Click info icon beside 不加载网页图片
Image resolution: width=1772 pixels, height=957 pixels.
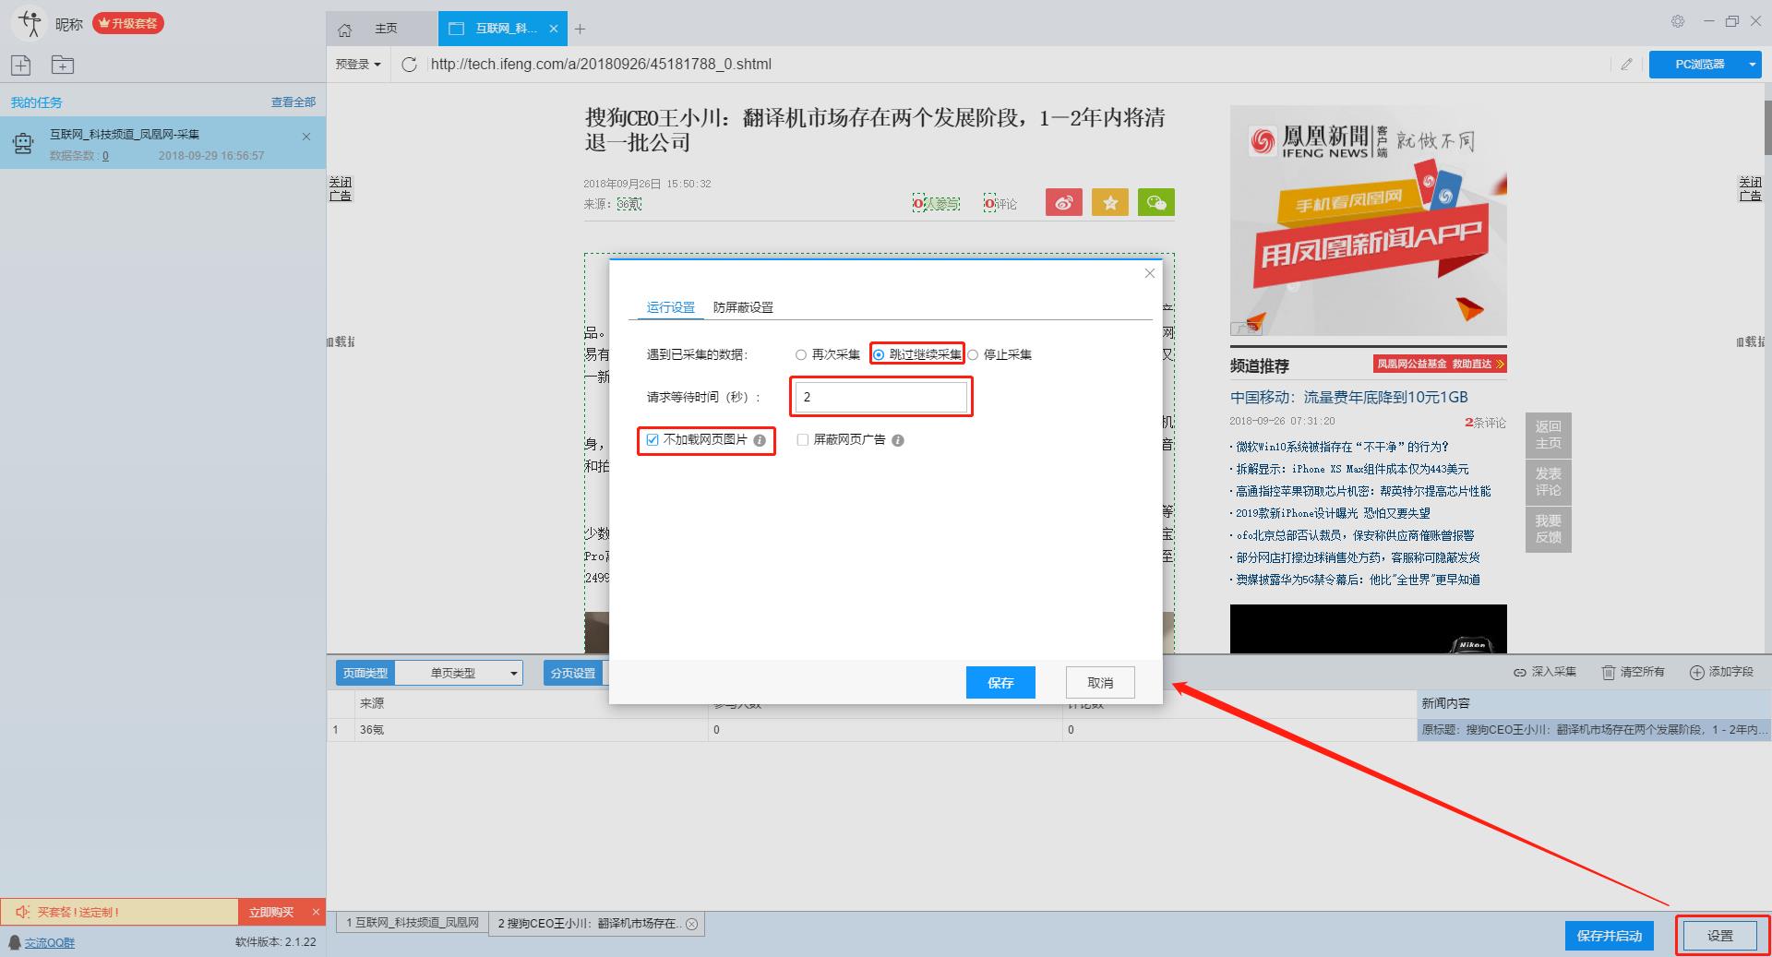[x=760, y=440]
